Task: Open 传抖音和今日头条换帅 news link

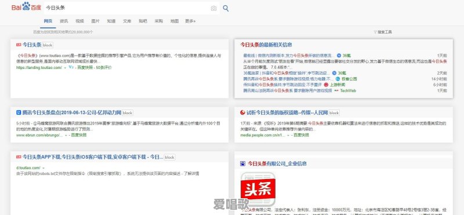Action: pyautogui.click(x=282, y=85)
